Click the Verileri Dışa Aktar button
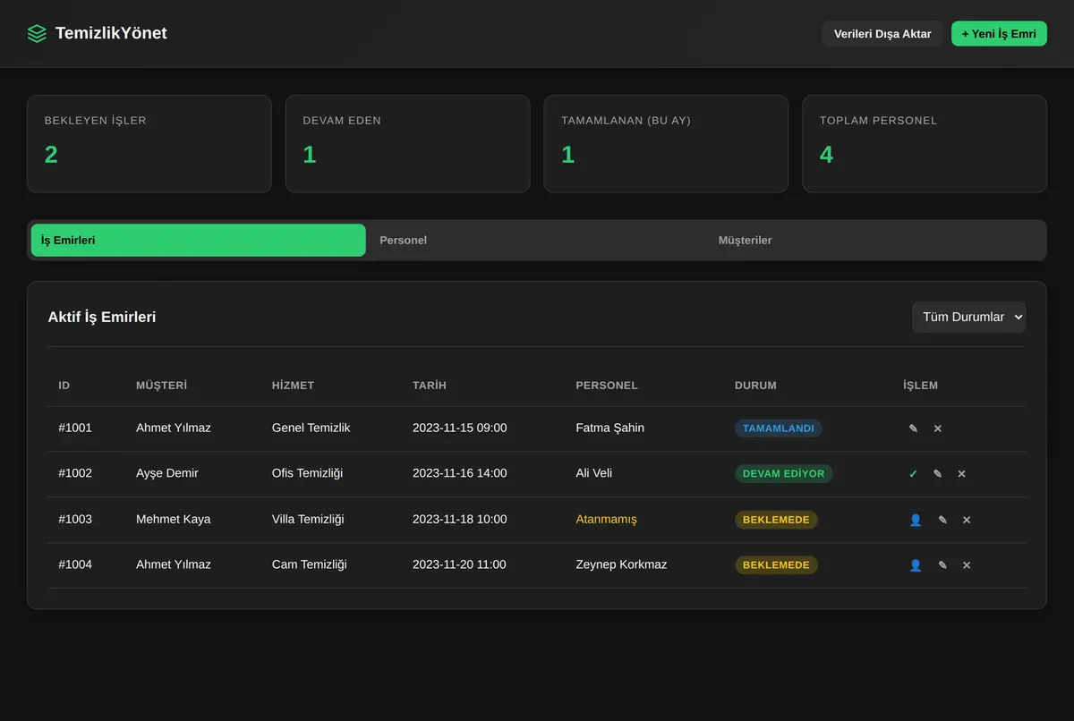1074x721 pixels. tap(882, 34)
